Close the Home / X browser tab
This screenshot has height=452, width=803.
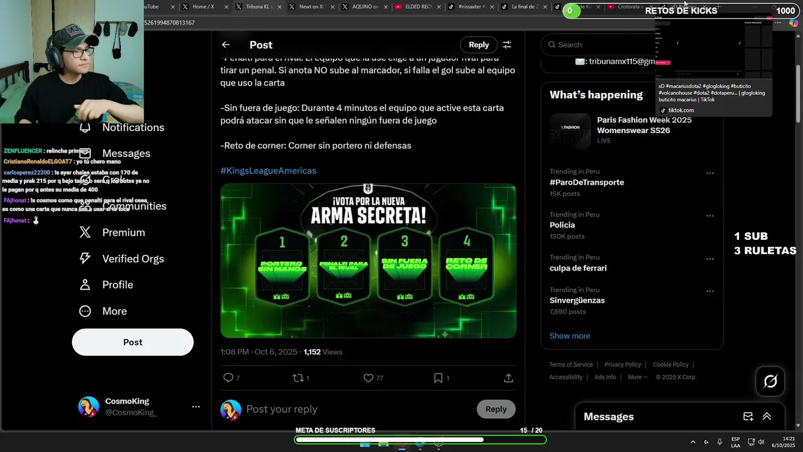tap(226, 7)
